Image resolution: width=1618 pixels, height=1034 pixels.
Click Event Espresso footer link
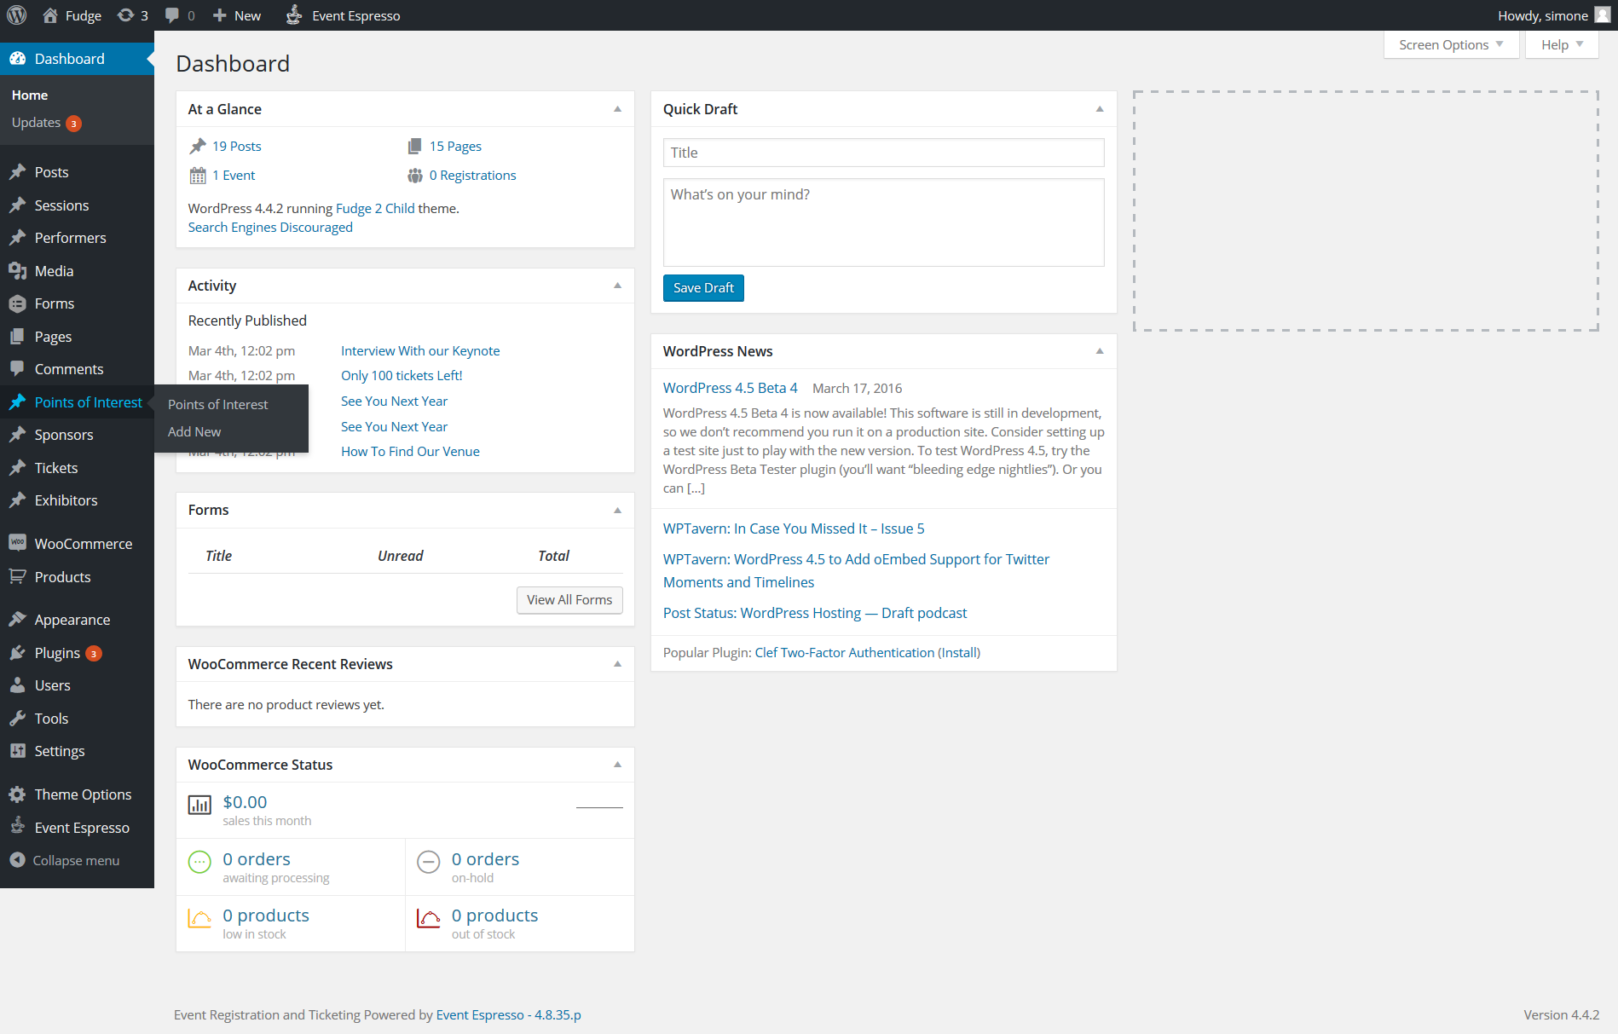coord(508,1015)
